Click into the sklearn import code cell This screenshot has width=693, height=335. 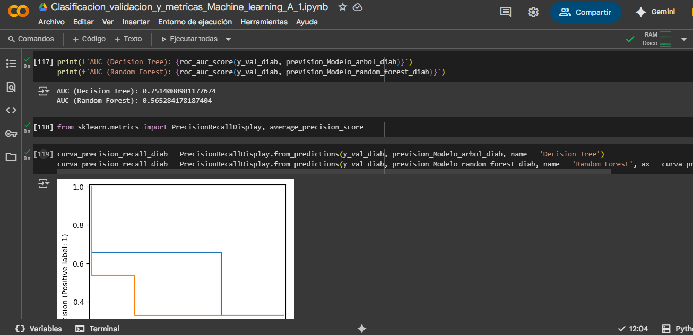point(210,127)
